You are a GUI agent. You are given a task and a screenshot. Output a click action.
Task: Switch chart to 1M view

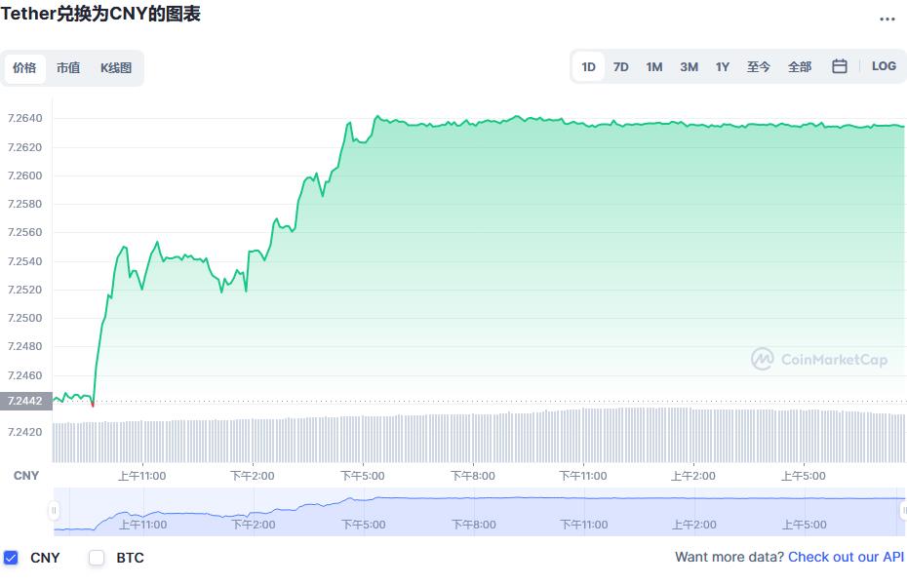coord(653,65)
